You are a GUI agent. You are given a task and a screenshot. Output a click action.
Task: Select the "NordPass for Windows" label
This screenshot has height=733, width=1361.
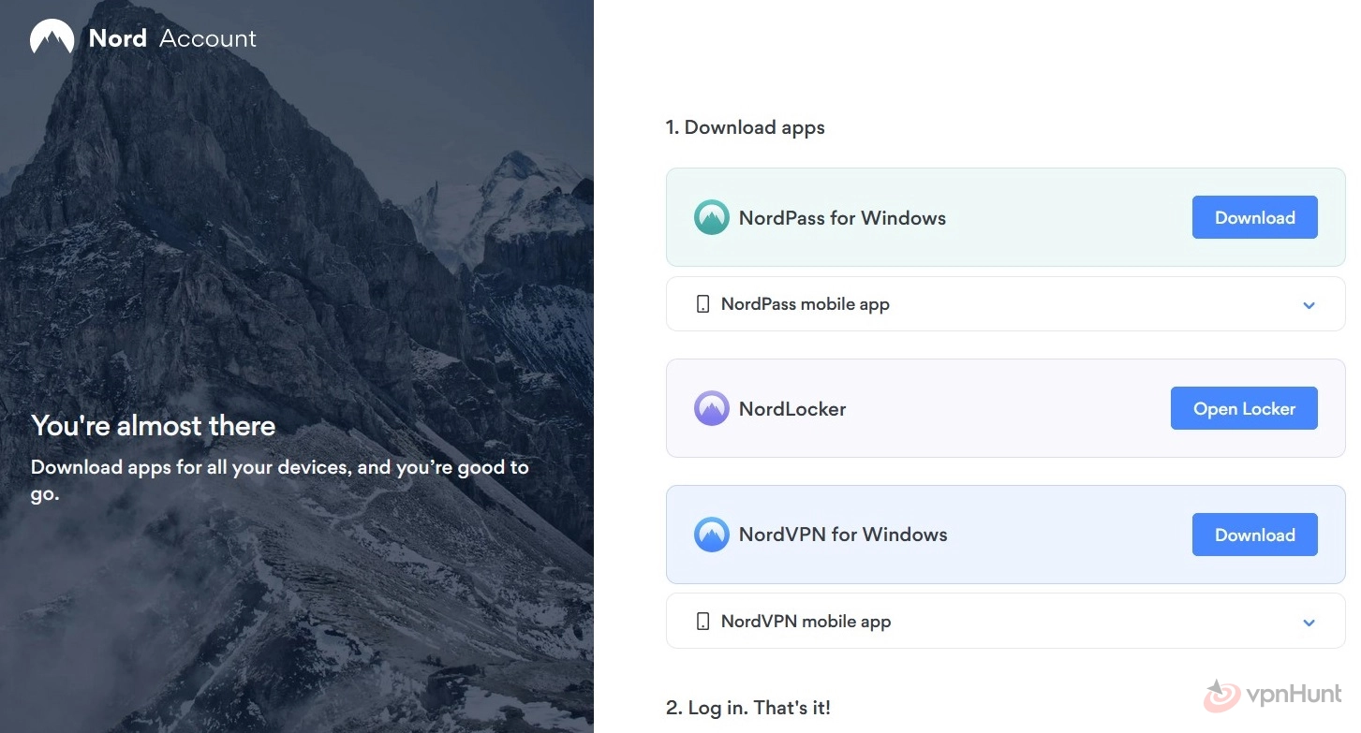842,218
